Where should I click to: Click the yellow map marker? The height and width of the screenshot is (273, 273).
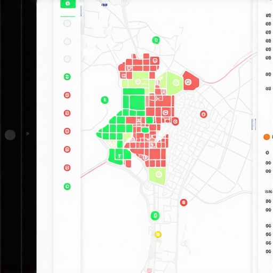tap(158, 235)
